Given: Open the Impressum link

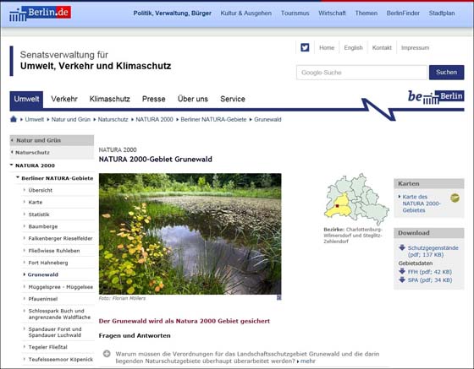Looking at the screenshot, I should pos(415,47).
